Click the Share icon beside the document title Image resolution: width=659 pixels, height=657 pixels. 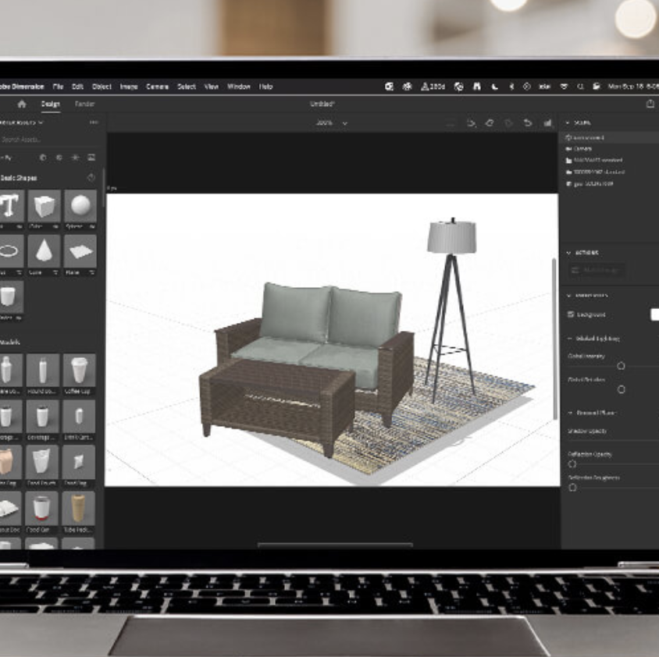point(650,104)
